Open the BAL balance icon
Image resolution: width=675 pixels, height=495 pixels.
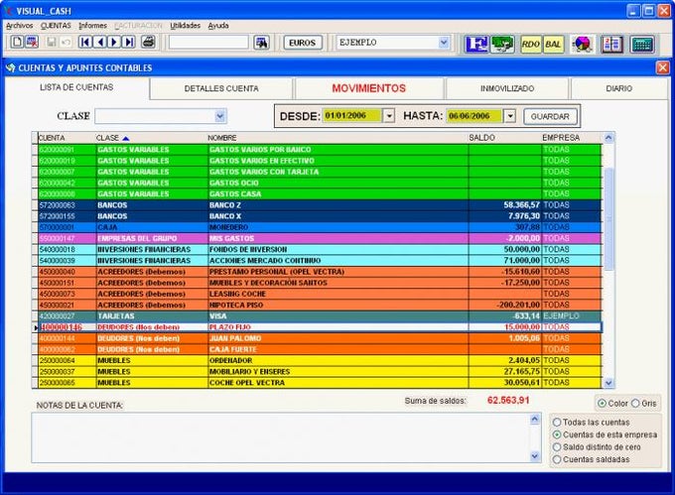(553, 44)
